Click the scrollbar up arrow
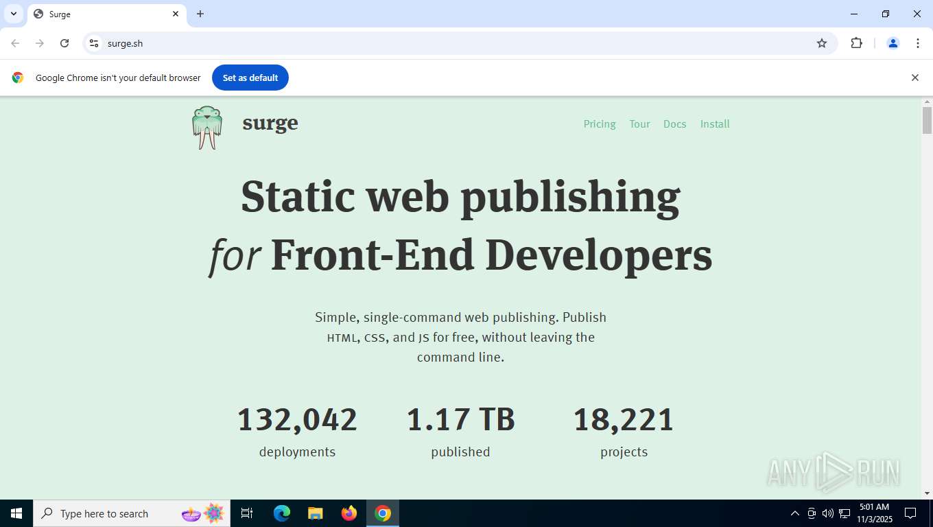The width and height of the screenshot is (933, 527). [x=927, y=102]
